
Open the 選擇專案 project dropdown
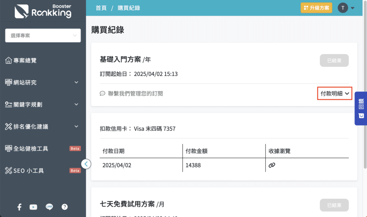click(43, 36)
